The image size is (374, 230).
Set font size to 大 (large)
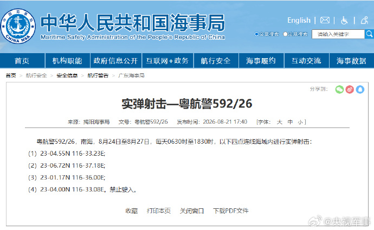pos(280,122)
